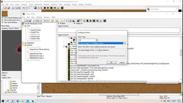Redo icon in Trigger Editor toolbar

pyautogui.click(x=48, y=21)
